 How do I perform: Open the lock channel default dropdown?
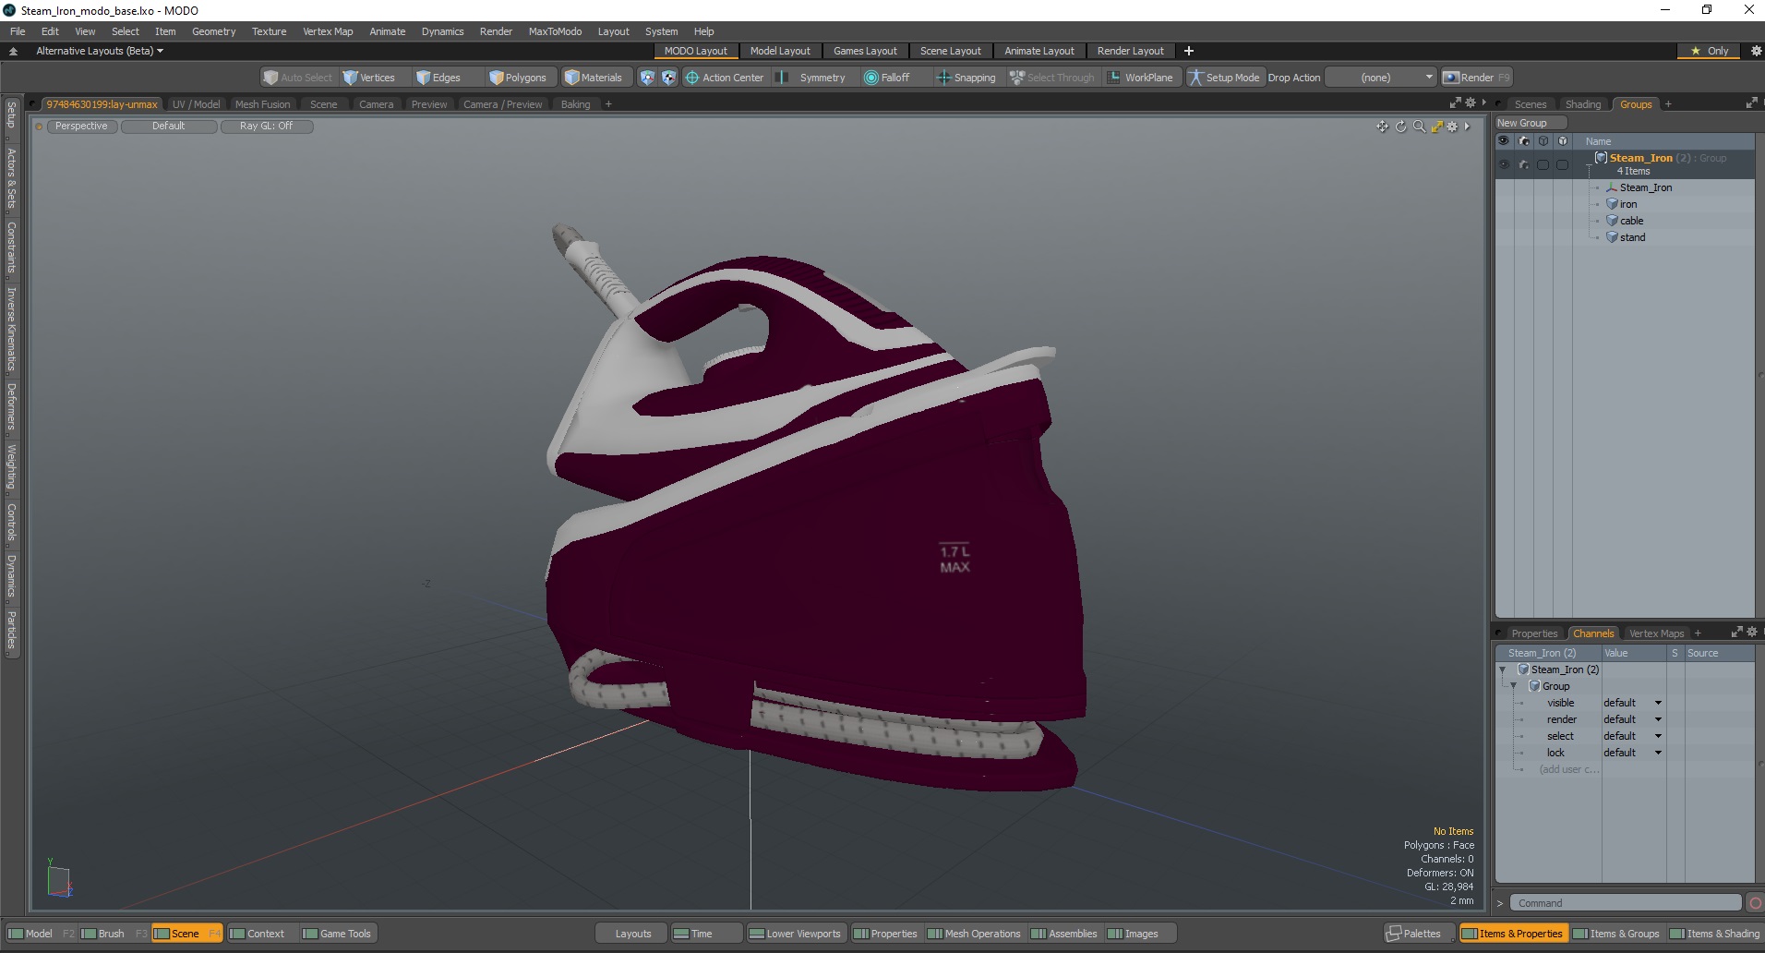coord(1632,753)
